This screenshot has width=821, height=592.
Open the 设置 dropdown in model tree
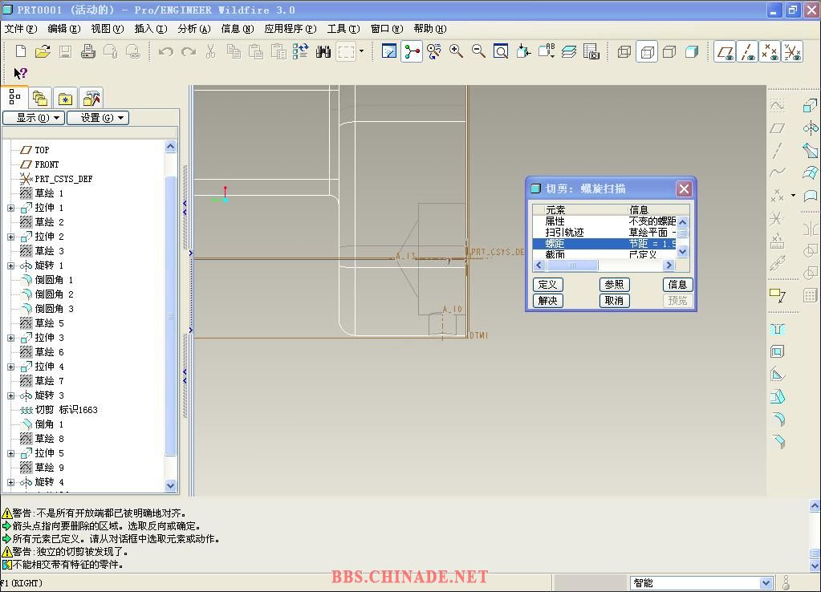[98, 118]
